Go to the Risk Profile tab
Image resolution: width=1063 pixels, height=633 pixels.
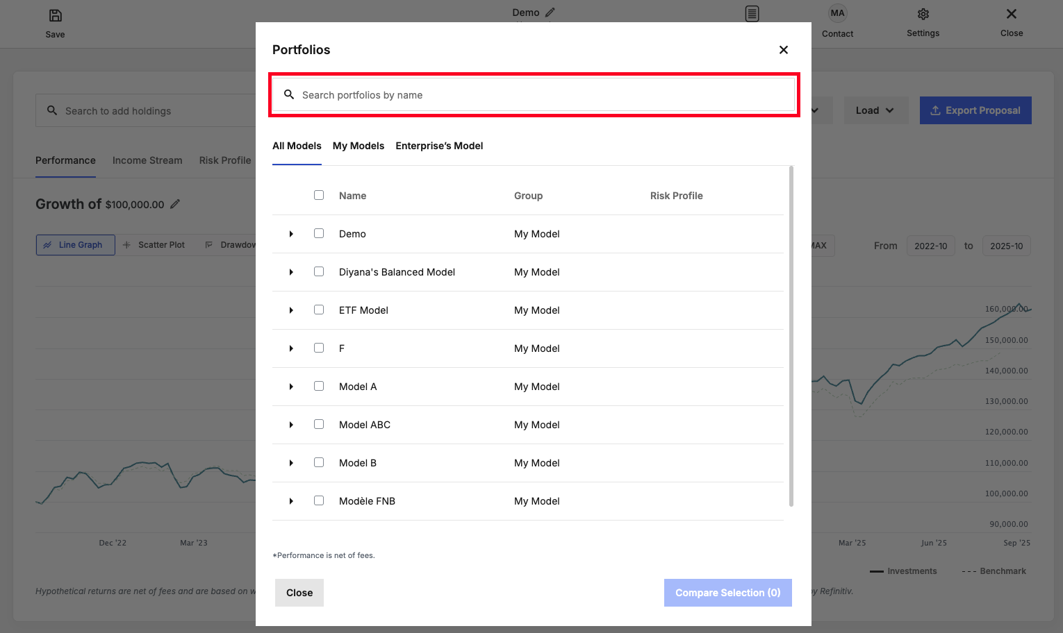pyautogui.click(x=225, y=160)
